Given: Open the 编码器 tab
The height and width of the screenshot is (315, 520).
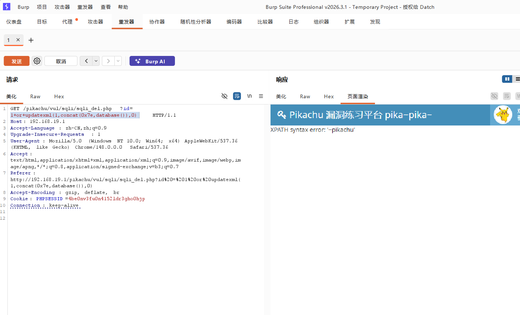Looking at the screenshot, I should (x=234, y=22).
